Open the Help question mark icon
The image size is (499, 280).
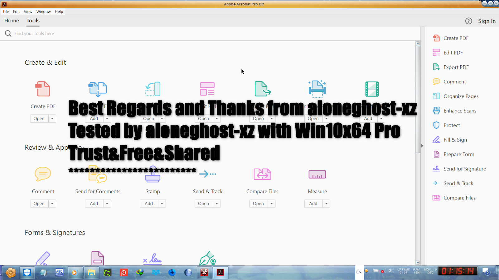click(x=468, y=21)
